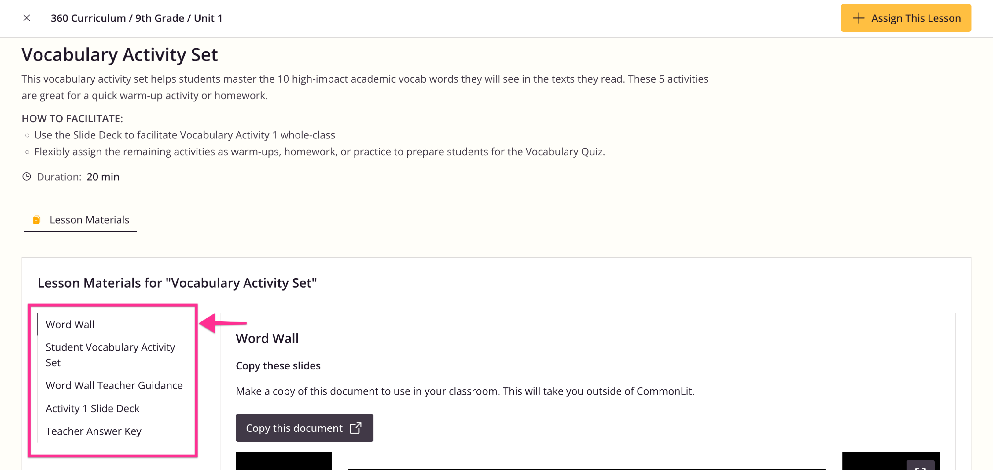The image size is (993, 470).
Task: Show the Teacher Answer Key material
Action: [93, 431]
